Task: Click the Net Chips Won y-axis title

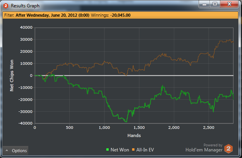Action: [x=12, y=76]
